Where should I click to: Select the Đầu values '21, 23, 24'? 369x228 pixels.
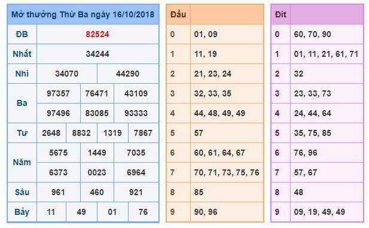click(x=213, y=74)
